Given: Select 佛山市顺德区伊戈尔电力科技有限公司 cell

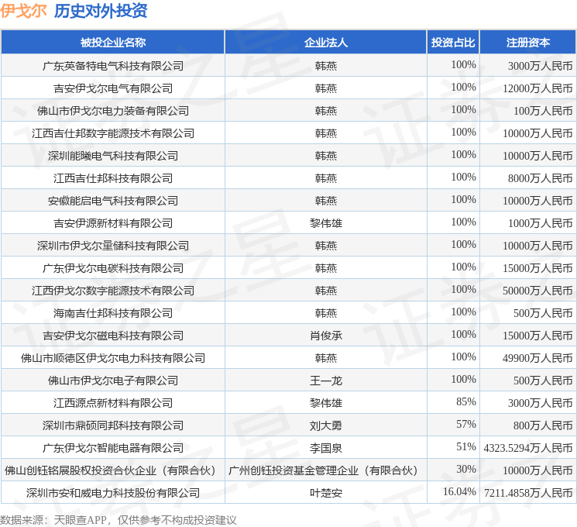Looking at the screenshot, I should (x=113, y=358).
